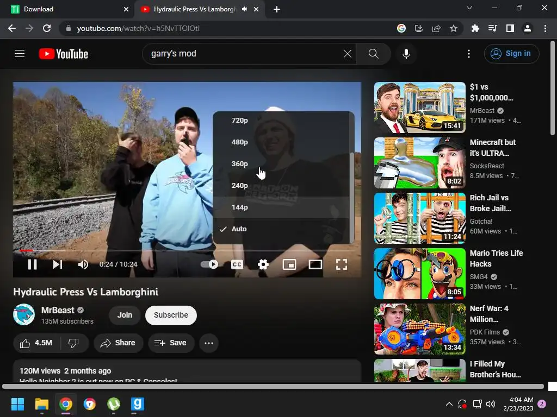Select 720p video quality
The image size is (557, 417).
click(281, 121)
